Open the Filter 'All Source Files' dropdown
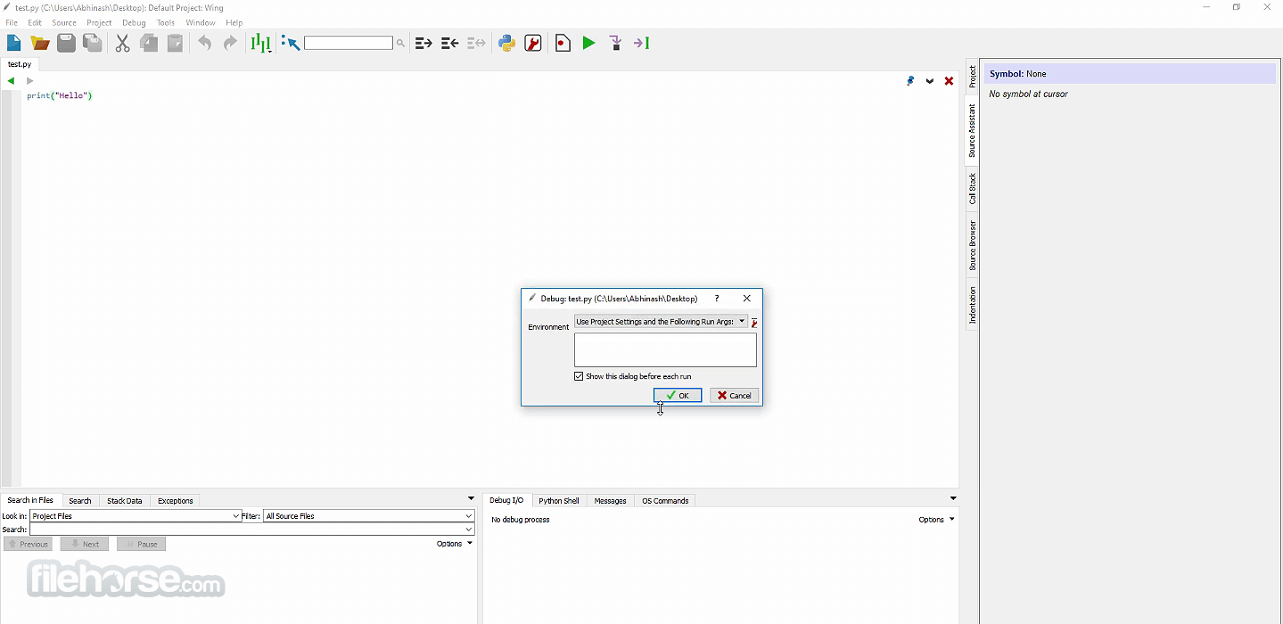The width and height of the screenshot is (1283, 624). (369, 516)
